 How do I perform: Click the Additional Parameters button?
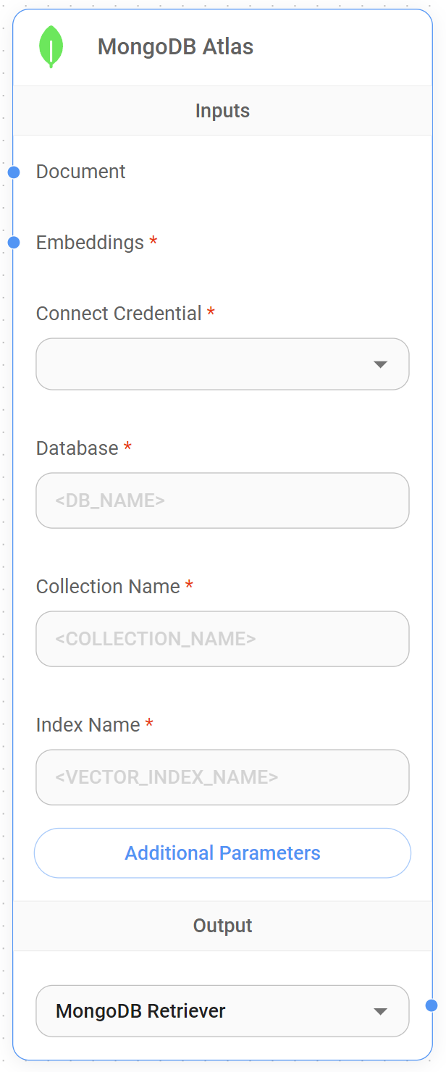222,853
